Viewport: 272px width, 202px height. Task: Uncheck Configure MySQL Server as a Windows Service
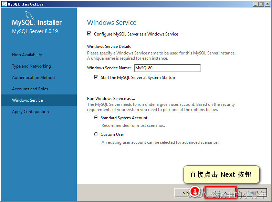click(89, 33)
